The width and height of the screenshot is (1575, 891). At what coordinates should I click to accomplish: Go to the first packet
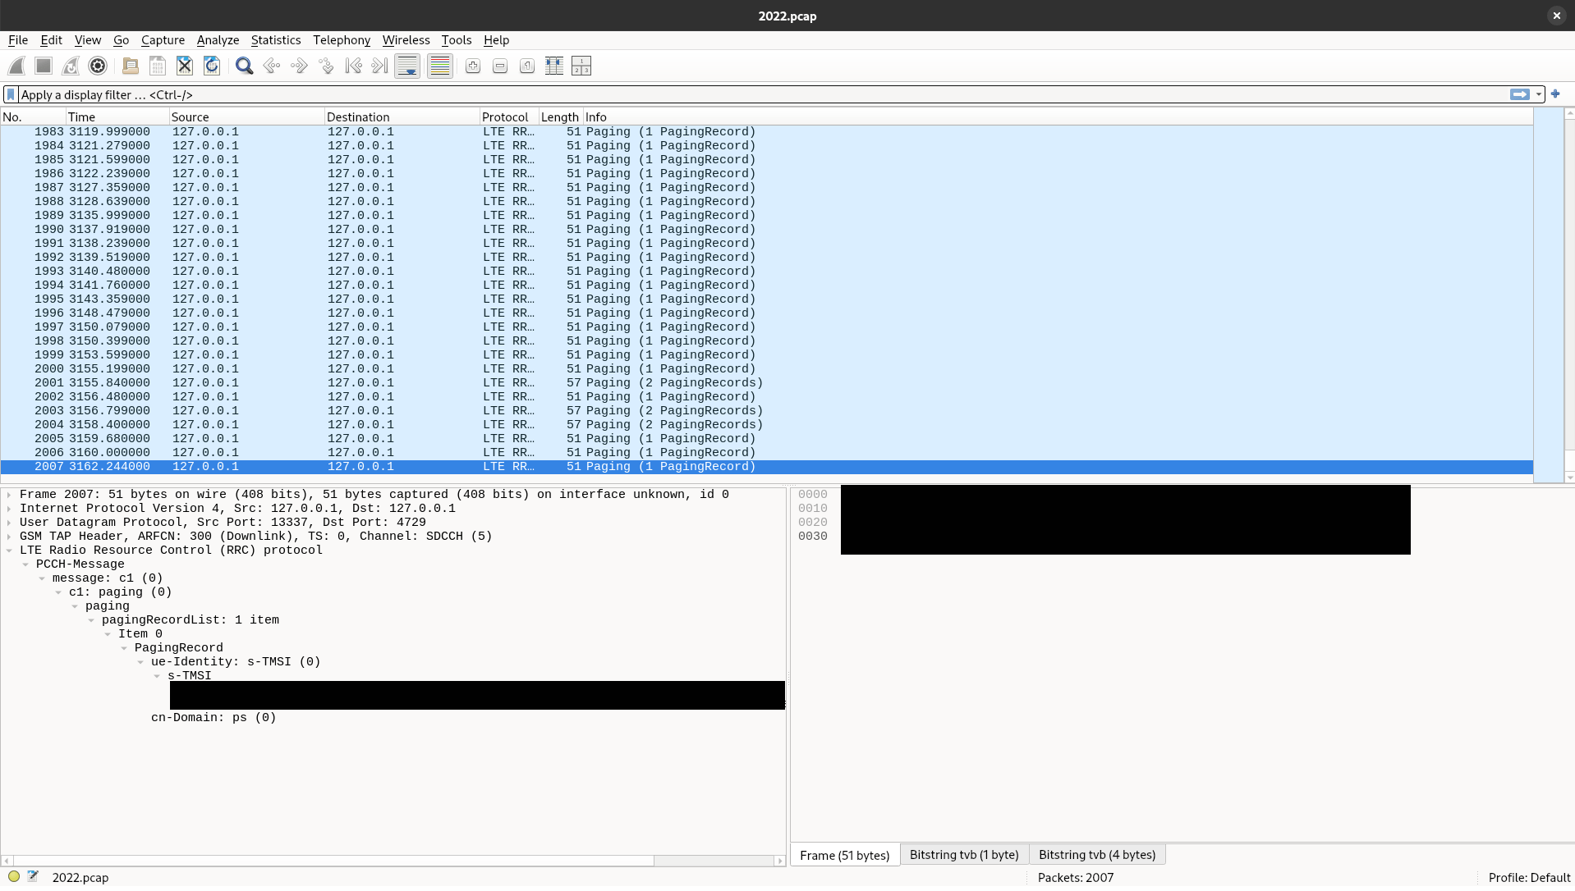pos(353,66)
